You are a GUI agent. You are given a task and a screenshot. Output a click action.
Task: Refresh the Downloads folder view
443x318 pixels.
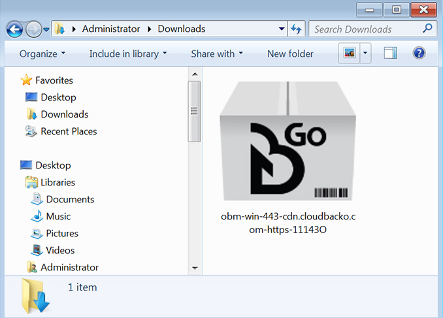(x=297, y=29)
